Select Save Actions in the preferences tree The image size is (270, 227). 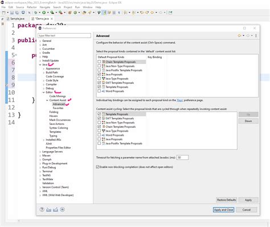[x=57, y=124]
